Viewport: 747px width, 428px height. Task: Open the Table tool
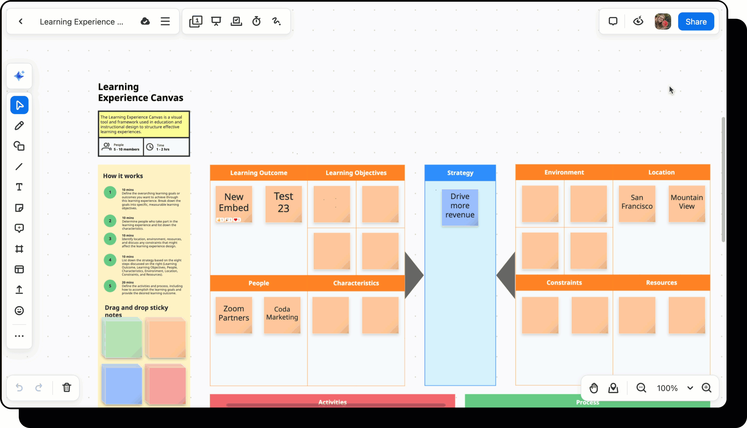(19, 269)
